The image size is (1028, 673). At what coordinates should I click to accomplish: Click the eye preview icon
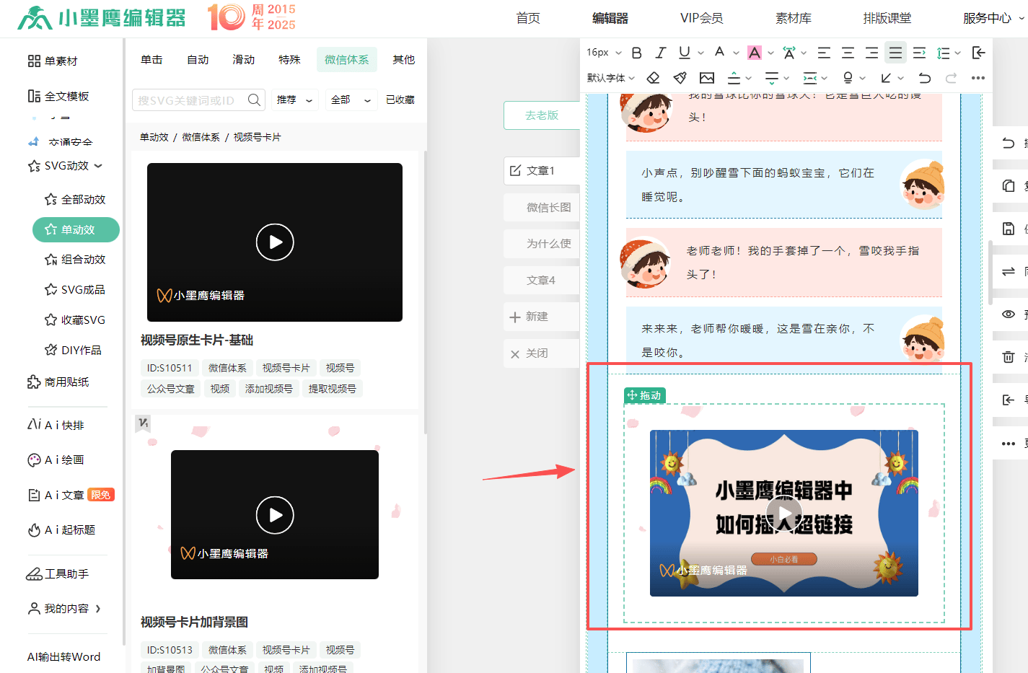point(1009,314)
